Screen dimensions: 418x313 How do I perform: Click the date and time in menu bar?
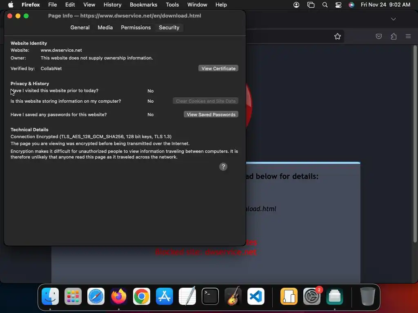[385, 4]
